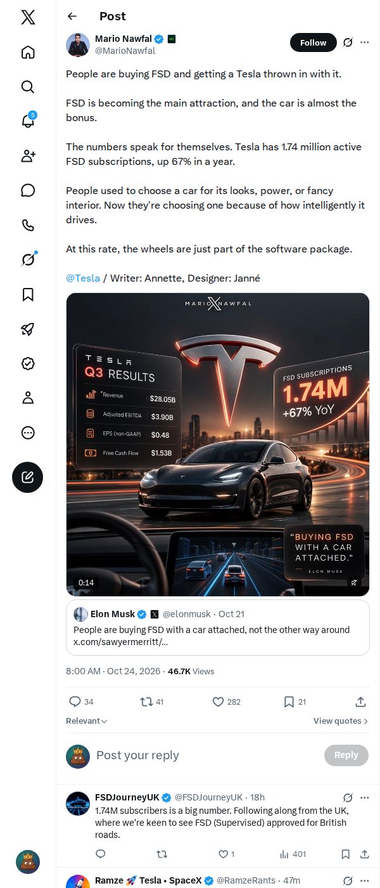
Task: Open the Profile item in sidebar
Action: tap(28, 398)
